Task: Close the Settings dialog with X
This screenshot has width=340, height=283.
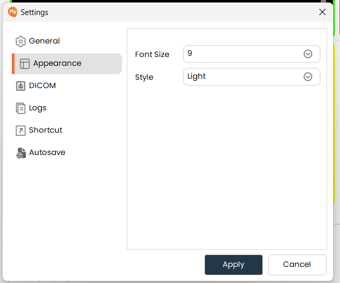Action: (x=322, y=12)
